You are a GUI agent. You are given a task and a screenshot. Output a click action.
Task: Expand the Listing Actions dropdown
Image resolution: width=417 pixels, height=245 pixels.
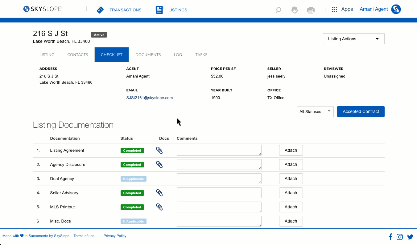pyautogui.click(x=353, y=39)
